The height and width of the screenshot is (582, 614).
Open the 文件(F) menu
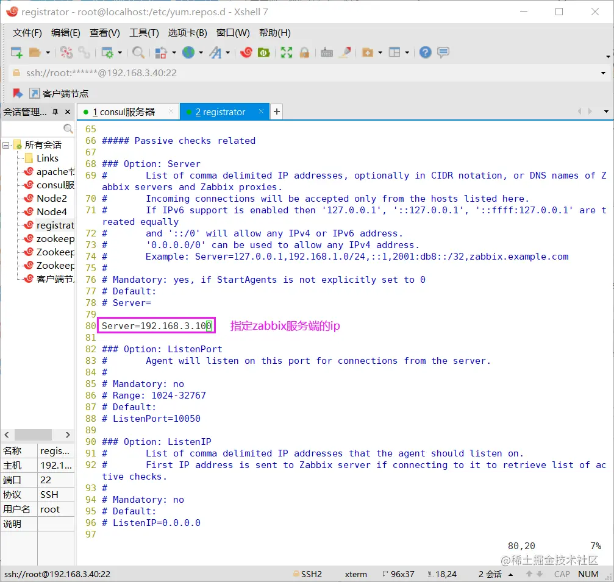click(x=27, y=32)
